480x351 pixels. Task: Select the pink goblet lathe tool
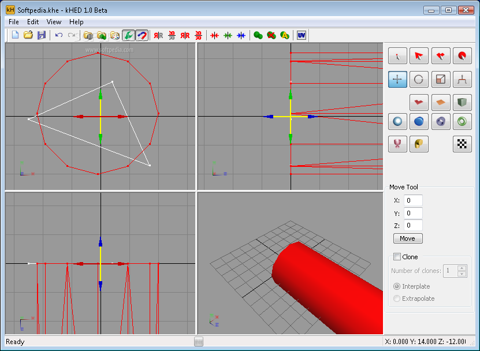coord(397,144)
